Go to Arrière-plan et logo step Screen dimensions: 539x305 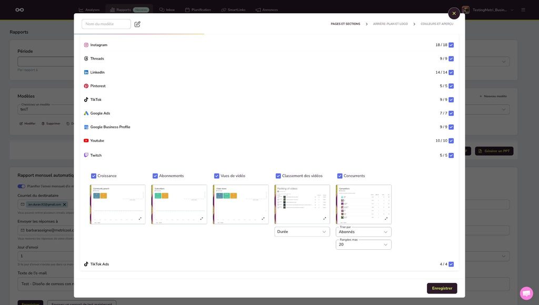(390, 24)
